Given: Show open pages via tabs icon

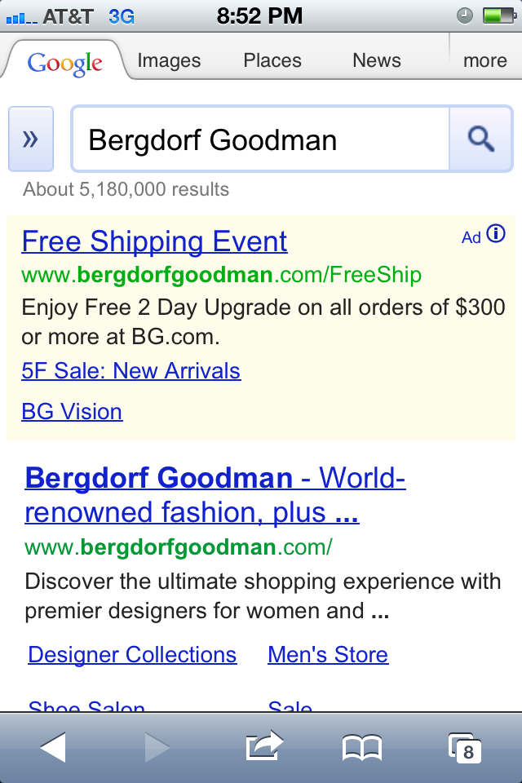Looking at the screenshot, I should (x=464, y=747).
